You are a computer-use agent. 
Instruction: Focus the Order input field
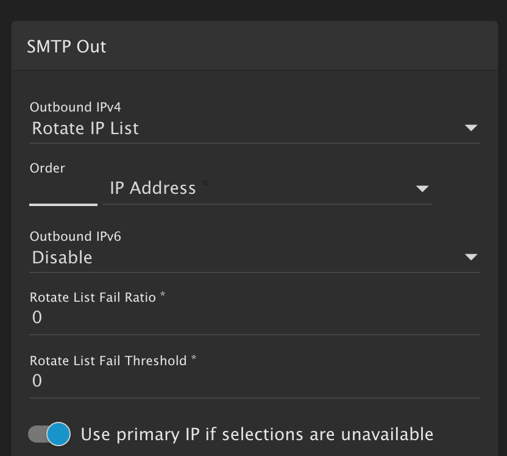(63, 190)
